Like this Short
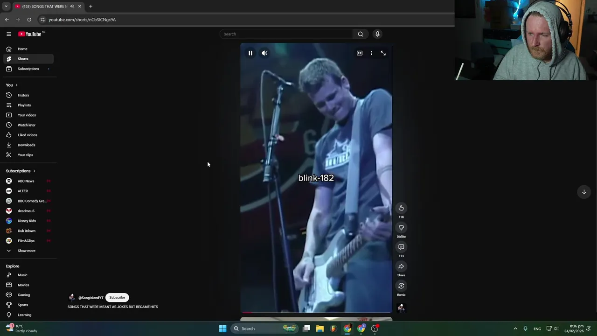The height and width of the screenshot is (336, 597). point(401,208)
